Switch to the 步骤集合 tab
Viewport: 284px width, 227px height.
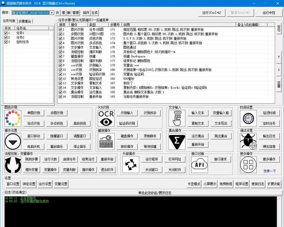(x=25, y=21)
